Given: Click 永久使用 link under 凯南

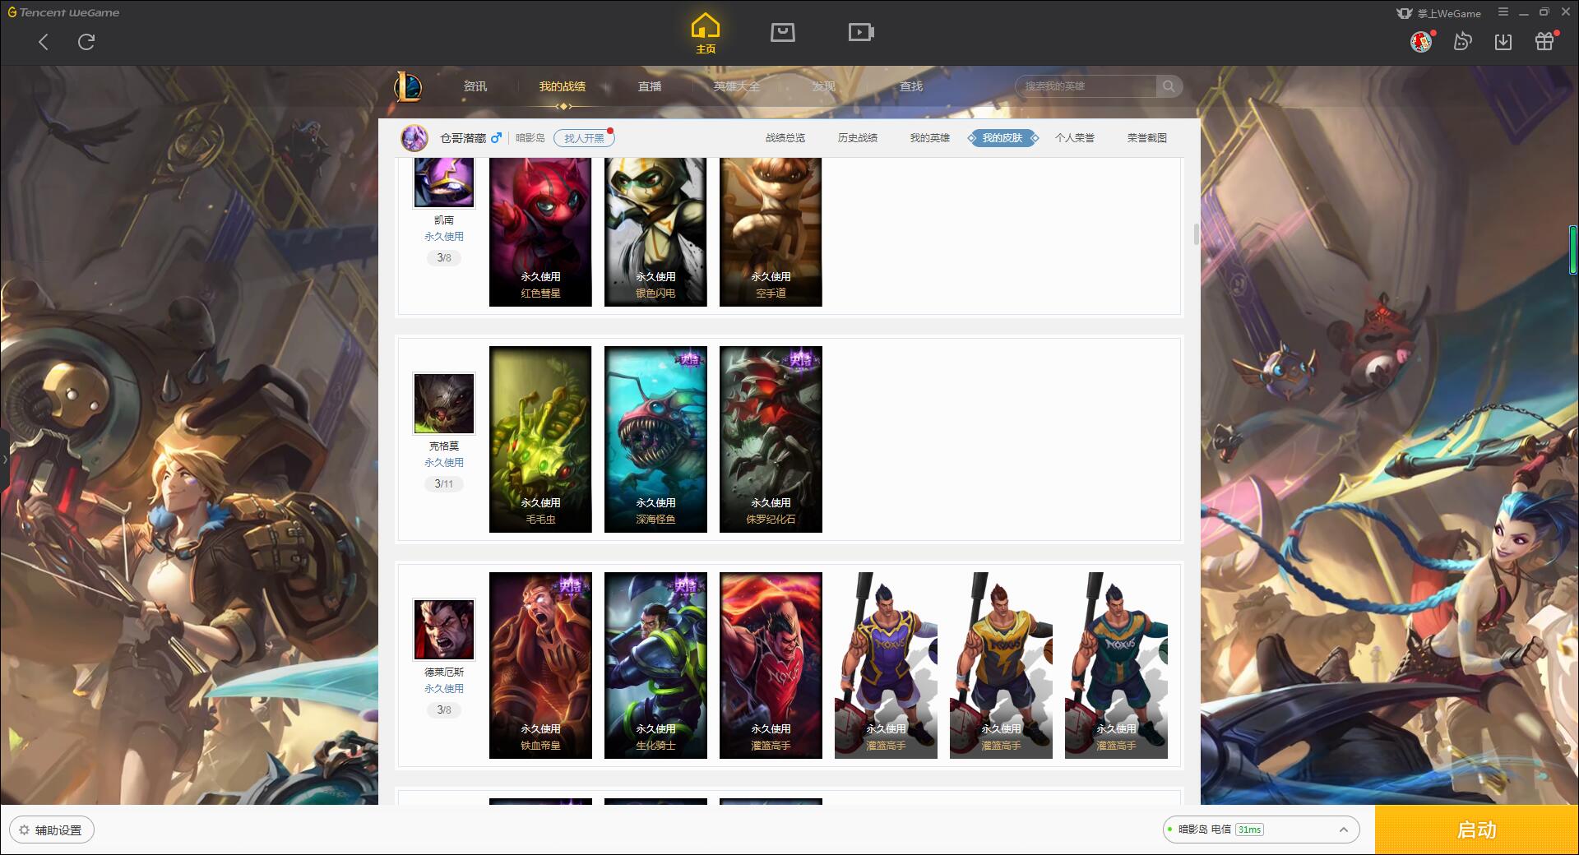Looking at the screenshot, I should (443, 236).
